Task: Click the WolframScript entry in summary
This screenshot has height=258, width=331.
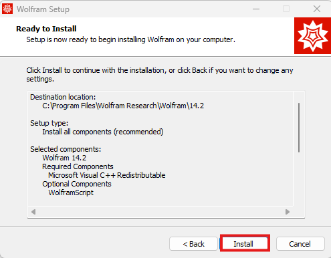Action: coord(71,192)
